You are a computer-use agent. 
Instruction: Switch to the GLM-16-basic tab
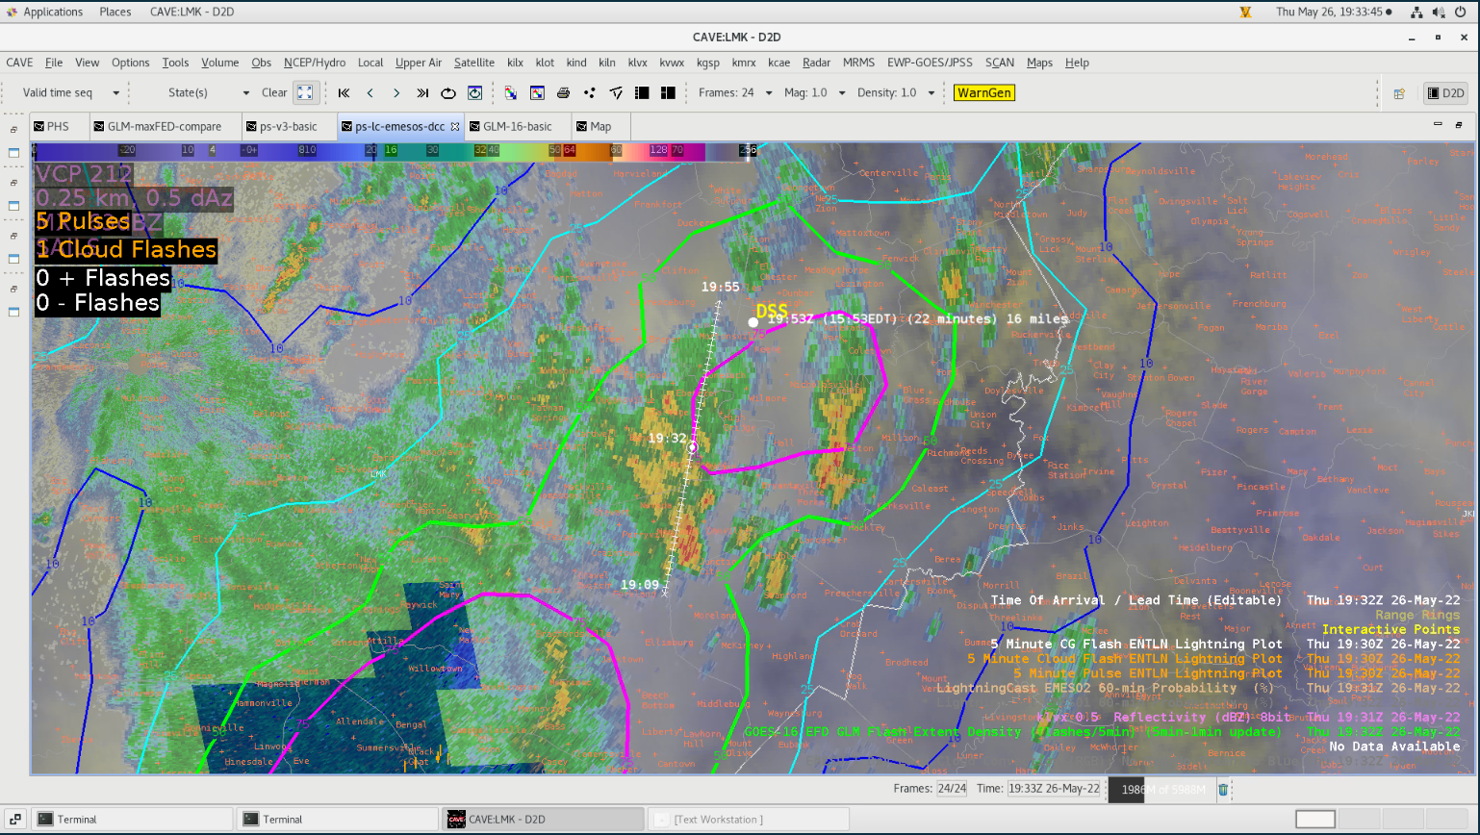coord(518,126)
